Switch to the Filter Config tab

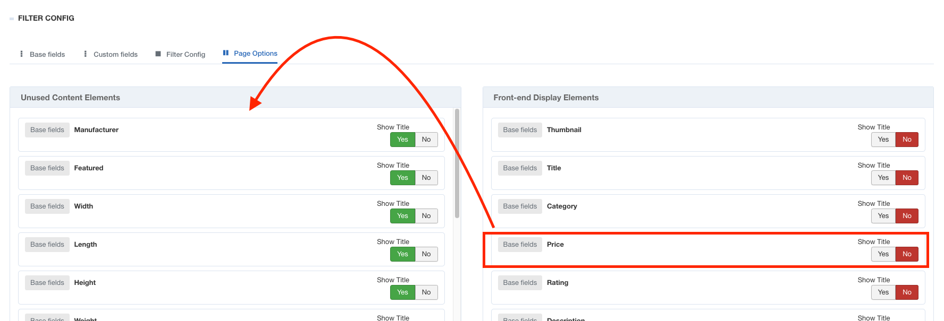(186, 54)
